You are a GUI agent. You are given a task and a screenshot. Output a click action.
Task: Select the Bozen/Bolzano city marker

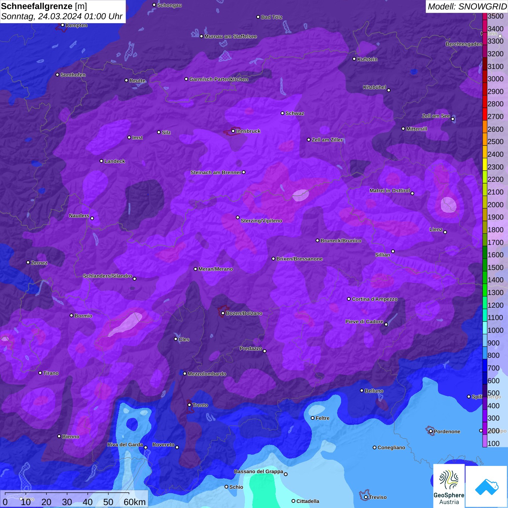(x=223, y=313)
